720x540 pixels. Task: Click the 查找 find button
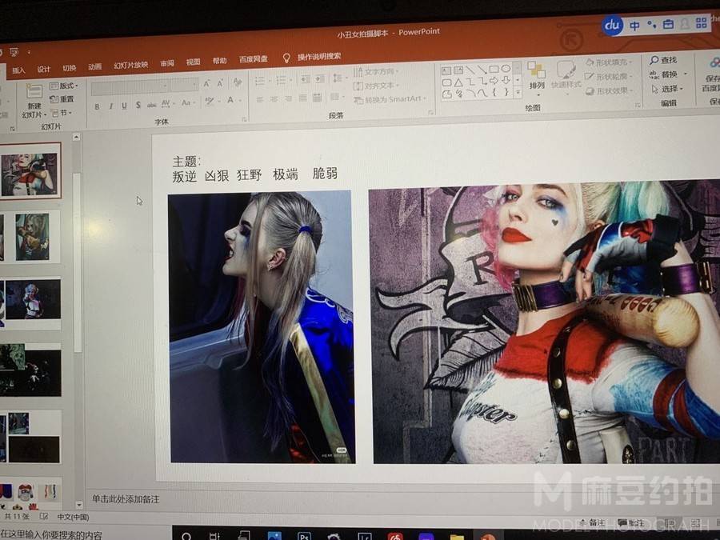click(663, 60)
